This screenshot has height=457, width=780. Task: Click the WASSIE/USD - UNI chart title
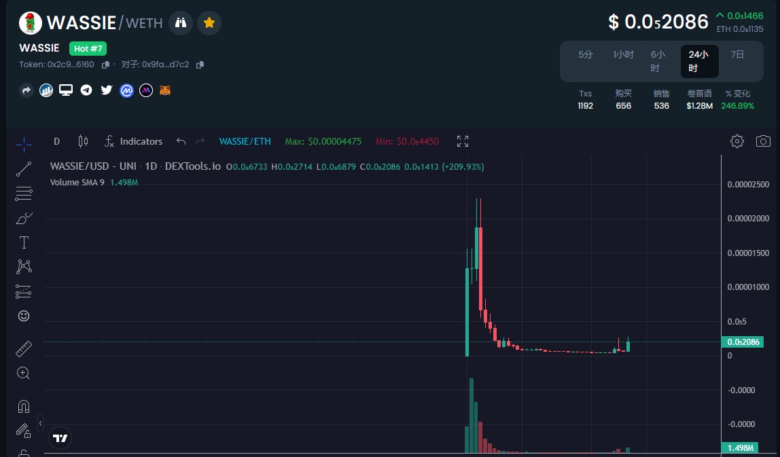(135, 166)
